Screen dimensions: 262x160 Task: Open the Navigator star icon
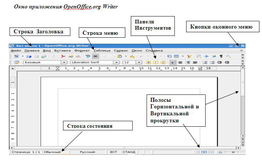pyautogui.click(x=206, y=56)
